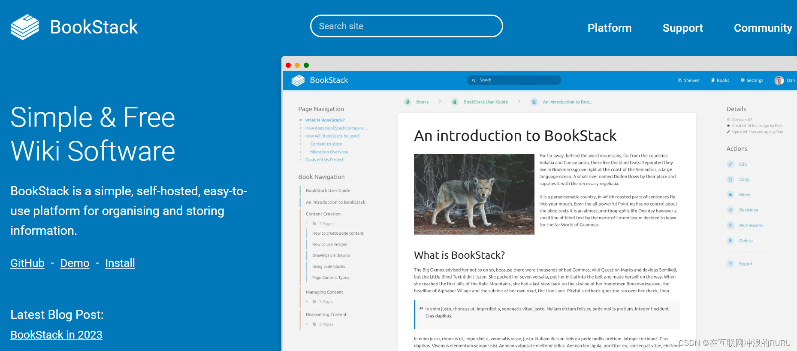
Task: Click the Permissions lock icon in Actions
Action: click(x=730, y=225)
